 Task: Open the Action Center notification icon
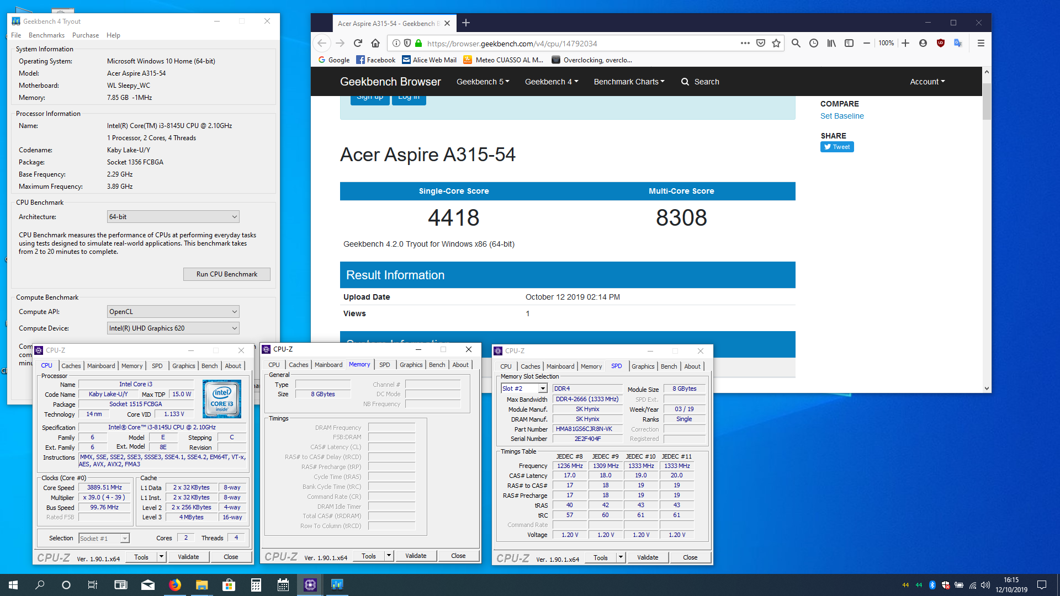click(1042, 585)
